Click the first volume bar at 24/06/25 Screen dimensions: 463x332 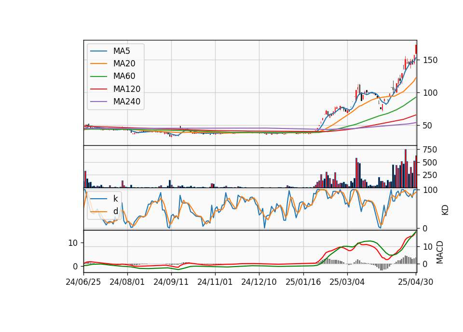point(85,179)
